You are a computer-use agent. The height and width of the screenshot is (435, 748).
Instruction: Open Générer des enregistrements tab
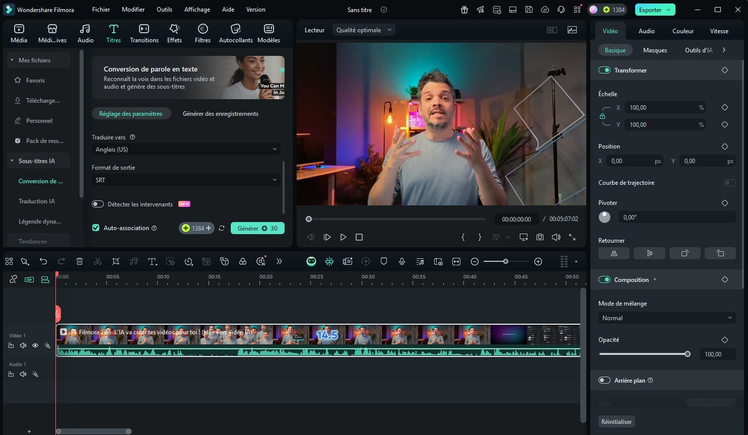coord(221,113)
